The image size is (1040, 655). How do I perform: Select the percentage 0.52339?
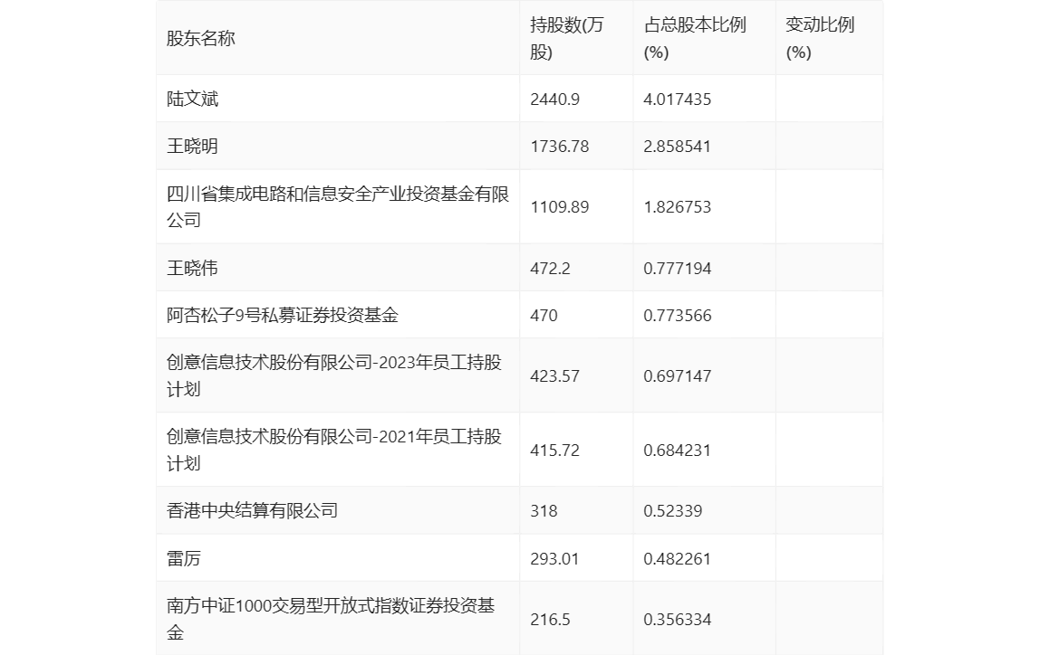(672, 511)
